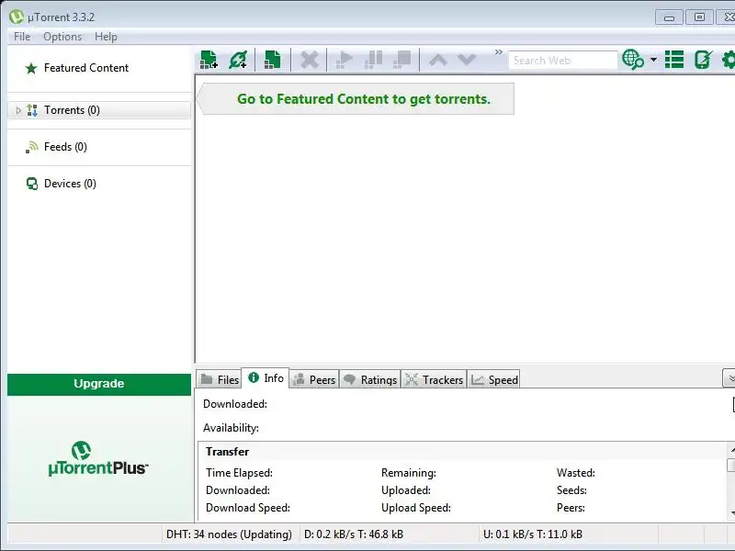Click the Upload Speed label
The image size is (735, 551).
tap(416, 508)
